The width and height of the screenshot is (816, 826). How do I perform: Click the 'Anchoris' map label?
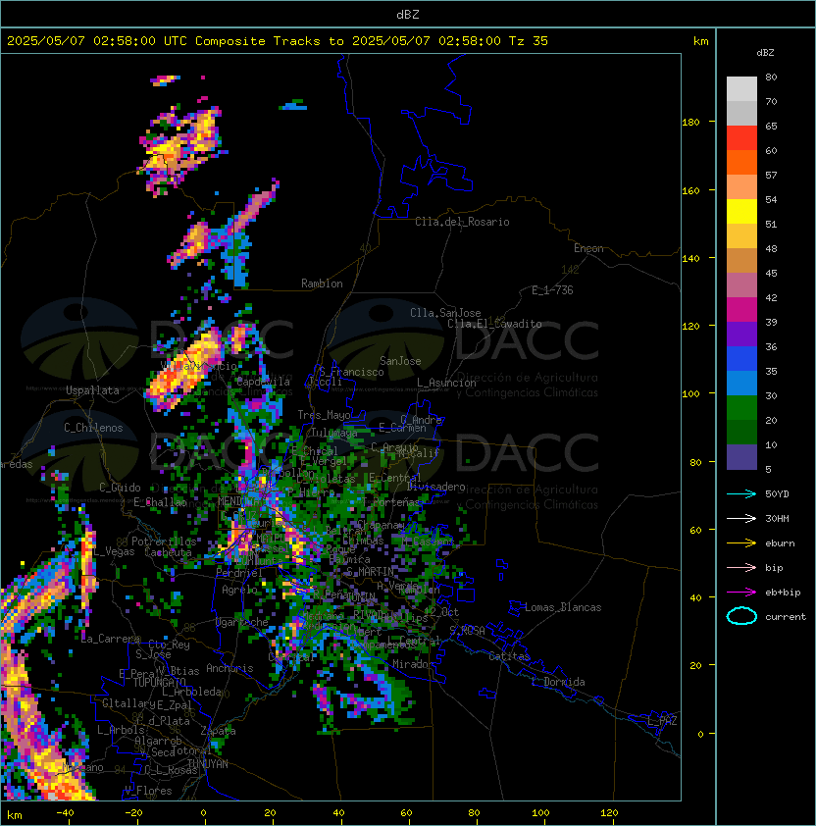[x=229, y=668]
